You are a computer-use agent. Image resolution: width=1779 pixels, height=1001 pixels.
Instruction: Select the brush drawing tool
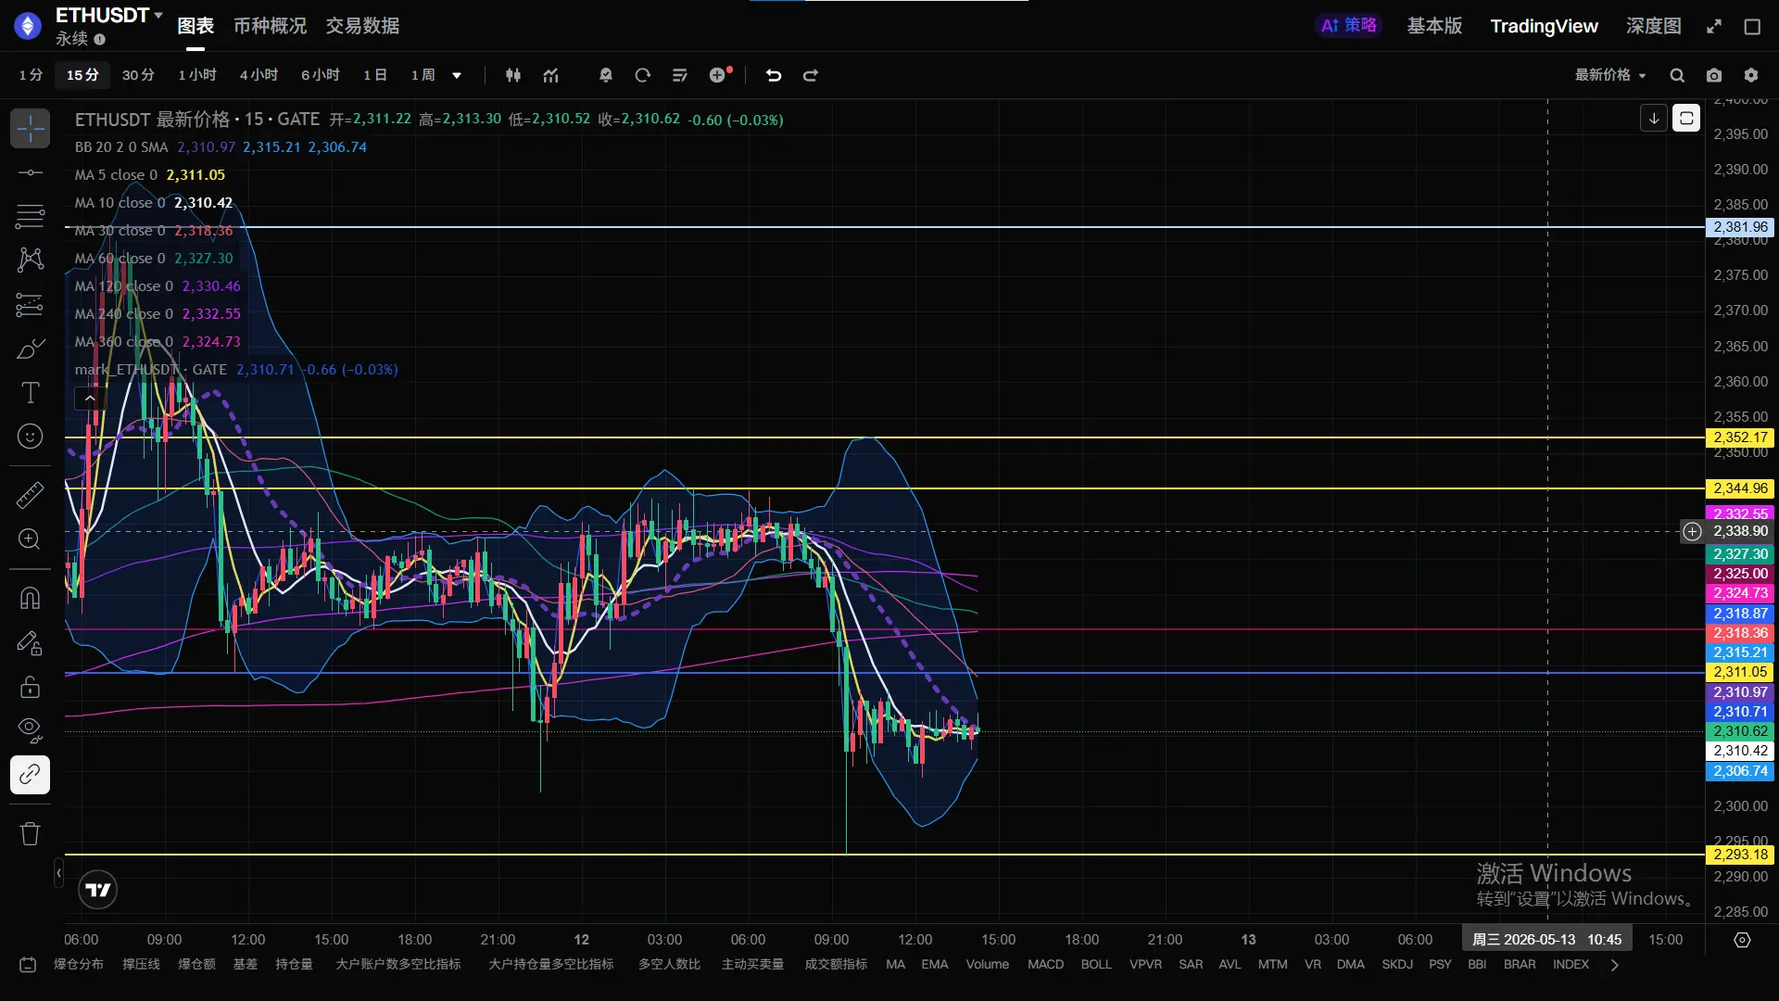coord(30,348)
